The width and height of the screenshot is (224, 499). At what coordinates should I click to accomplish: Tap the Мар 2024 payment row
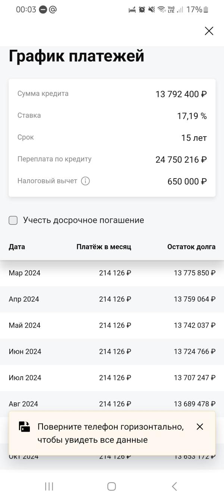point(112,273)
